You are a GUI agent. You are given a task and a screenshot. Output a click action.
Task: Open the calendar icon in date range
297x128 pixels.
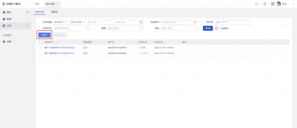(x=141, y=22)
